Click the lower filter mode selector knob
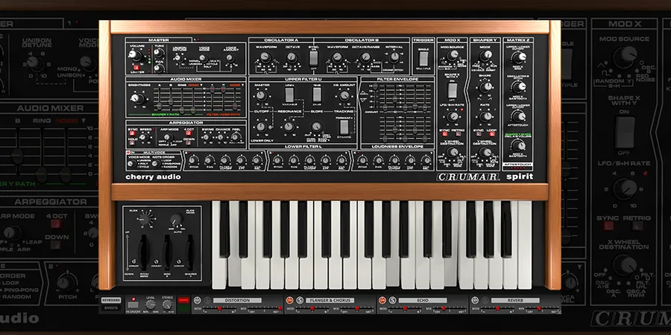Image resolution: width=671 pixels, height=335 pixels. coord(317,127)
